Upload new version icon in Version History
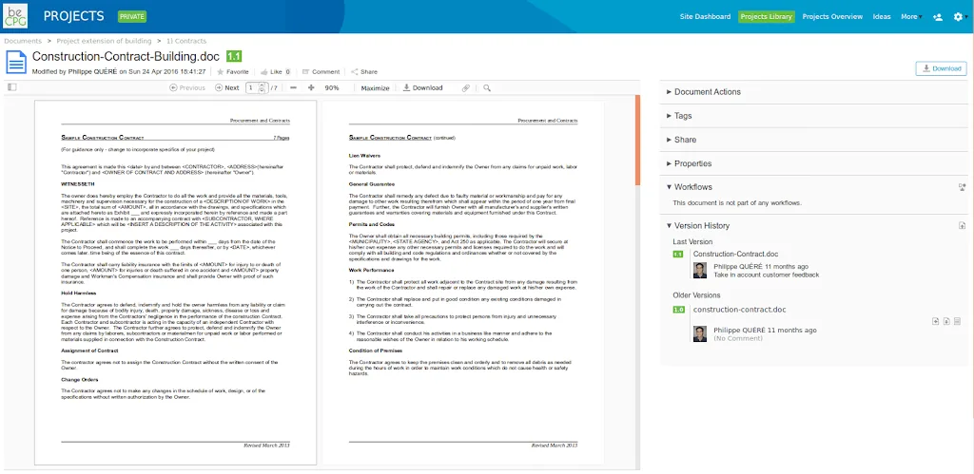This screenshot has width=974, height=474. 963,226
